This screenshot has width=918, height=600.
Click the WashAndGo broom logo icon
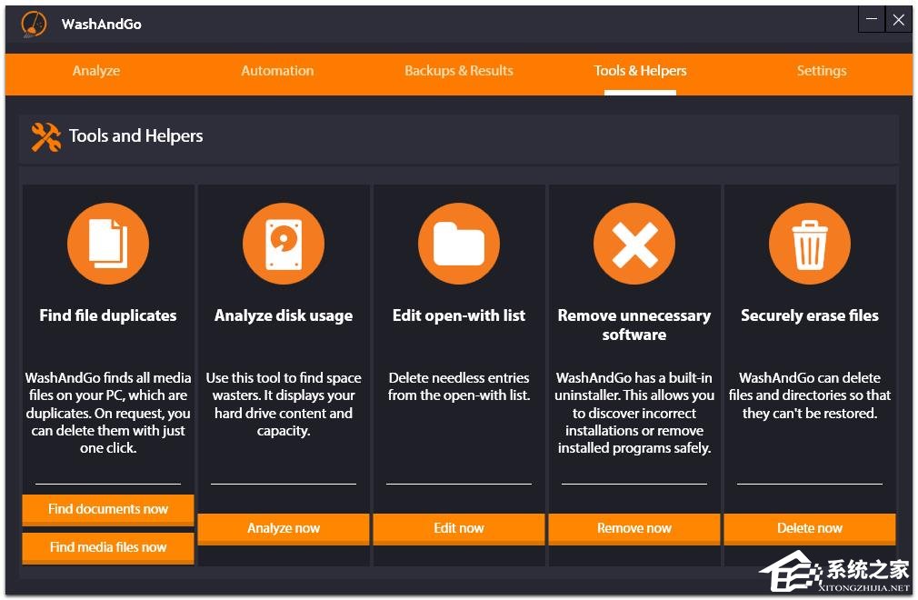coord(34,24)
